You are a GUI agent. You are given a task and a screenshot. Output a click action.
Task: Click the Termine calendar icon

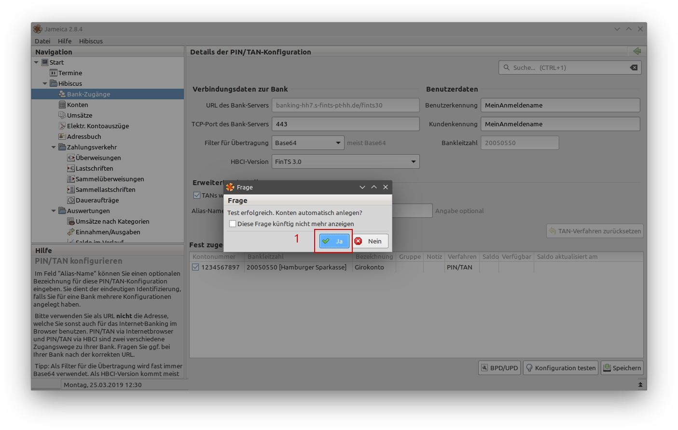point(54,73)
